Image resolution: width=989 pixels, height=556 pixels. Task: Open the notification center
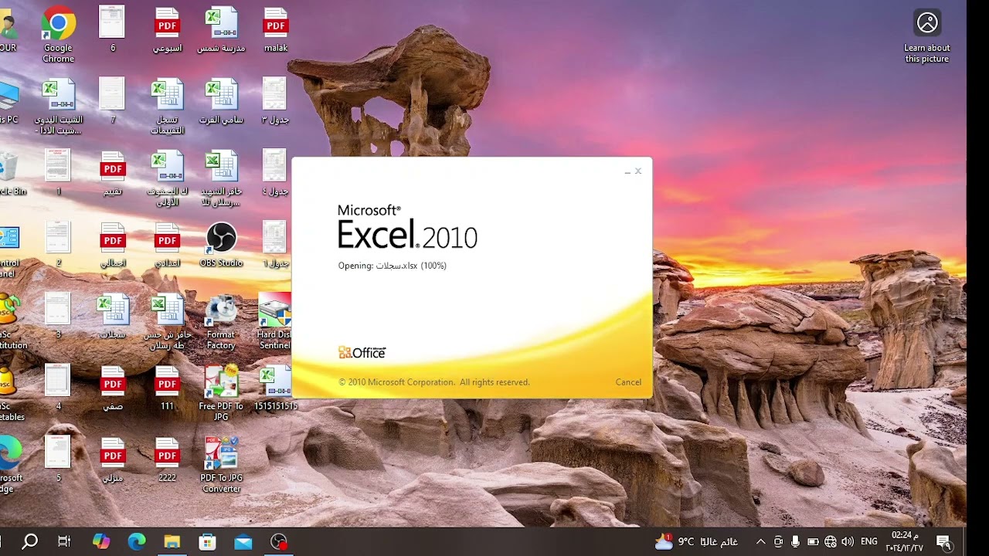943,541
